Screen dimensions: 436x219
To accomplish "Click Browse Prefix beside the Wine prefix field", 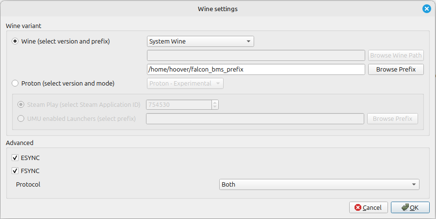I will pyautogui.click(x=396, y=69).
